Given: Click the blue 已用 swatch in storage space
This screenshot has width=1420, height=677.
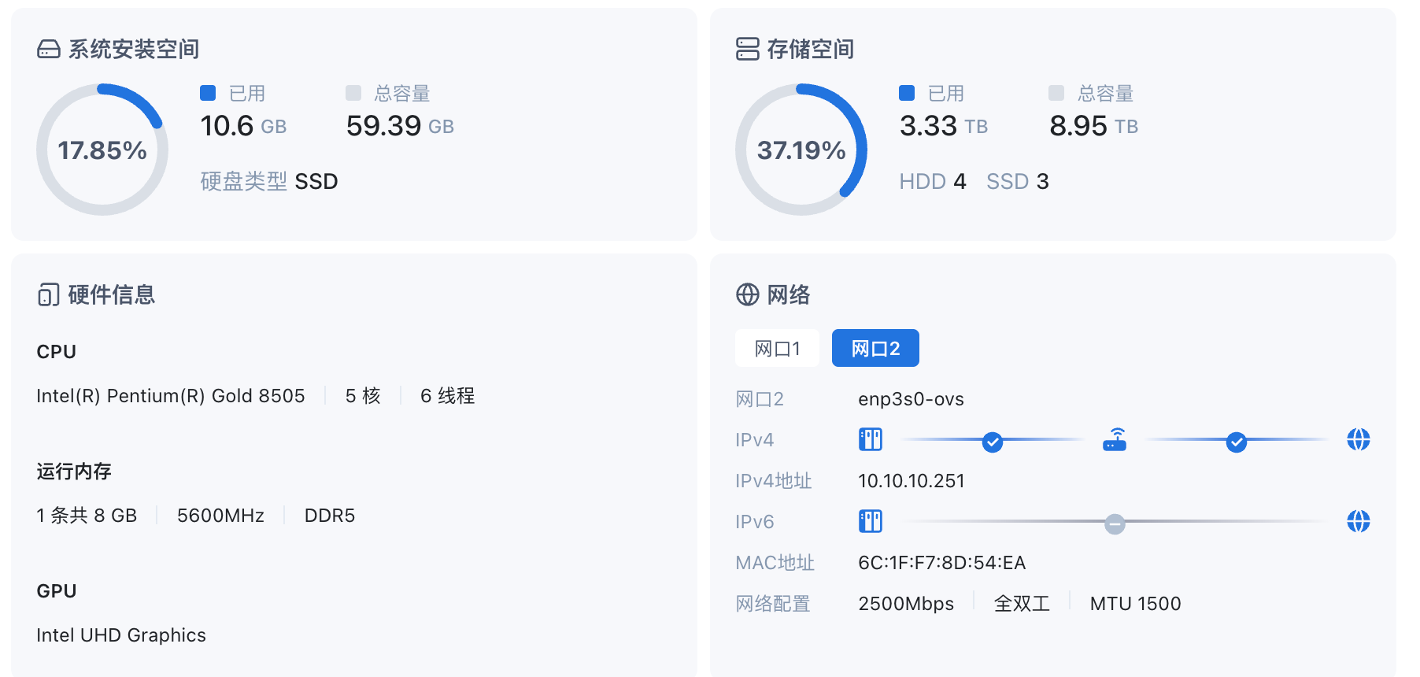Looking at the screenshot, I should [x=907, y=93].
